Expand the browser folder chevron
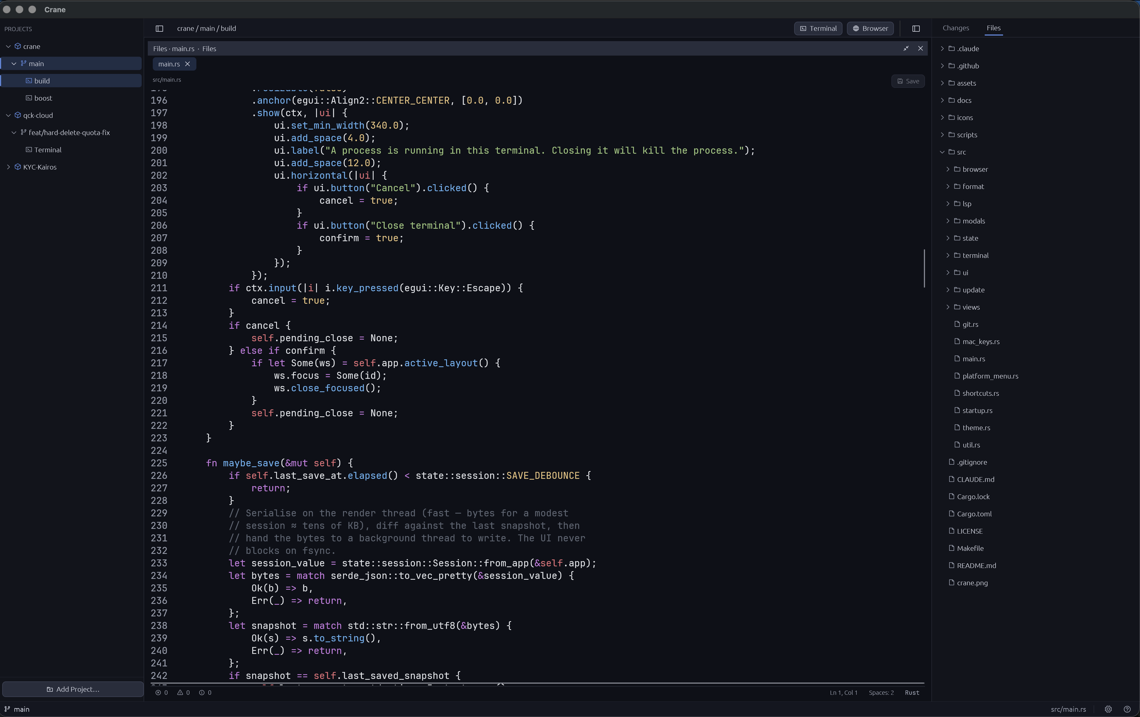Screen dimensions: 1140x717 click(x=947, y=169)
